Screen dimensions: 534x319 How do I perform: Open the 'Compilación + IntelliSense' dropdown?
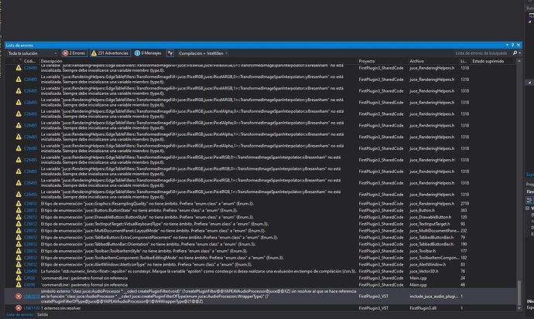(203, 53)
